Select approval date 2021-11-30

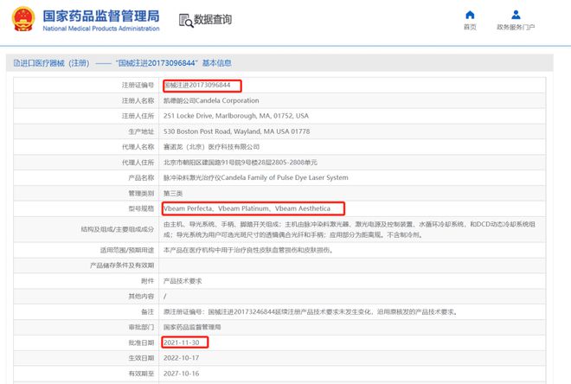(x=182, y=342)
